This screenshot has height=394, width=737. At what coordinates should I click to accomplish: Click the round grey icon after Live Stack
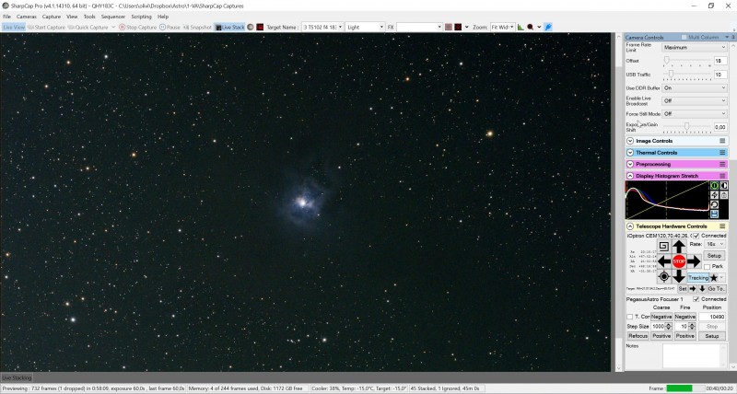(251, 28)
